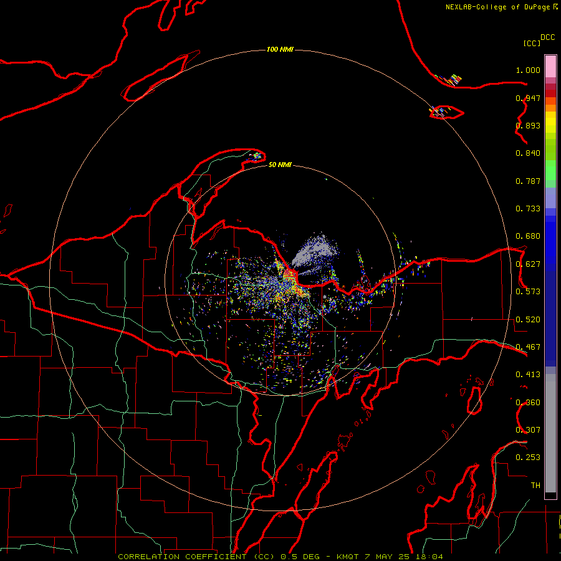Click the 0.733 scale value

click(x=528, y=209)
